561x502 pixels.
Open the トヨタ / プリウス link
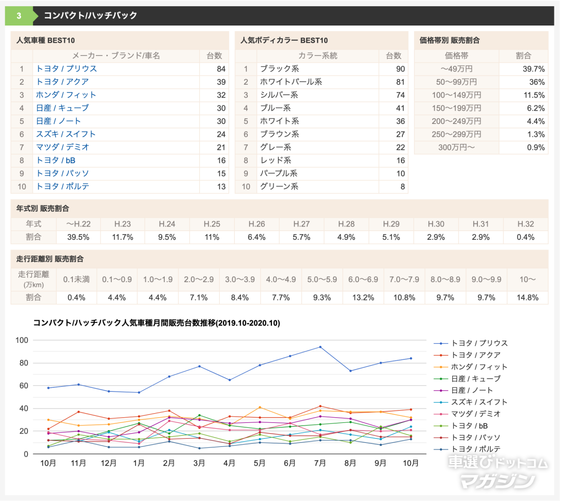point(66,68)
